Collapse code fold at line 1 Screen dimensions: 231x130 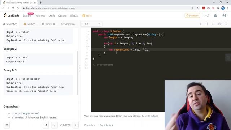89,31
